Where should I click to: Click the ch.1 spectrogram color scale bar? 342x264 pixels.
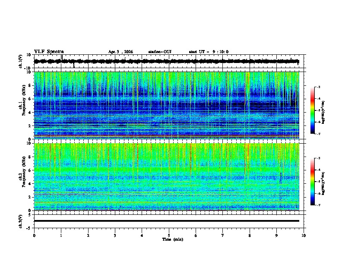coord(313,110)
